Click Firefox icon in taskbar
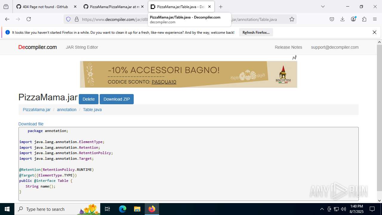The image size is (382, 215). (x=152, y=209)
